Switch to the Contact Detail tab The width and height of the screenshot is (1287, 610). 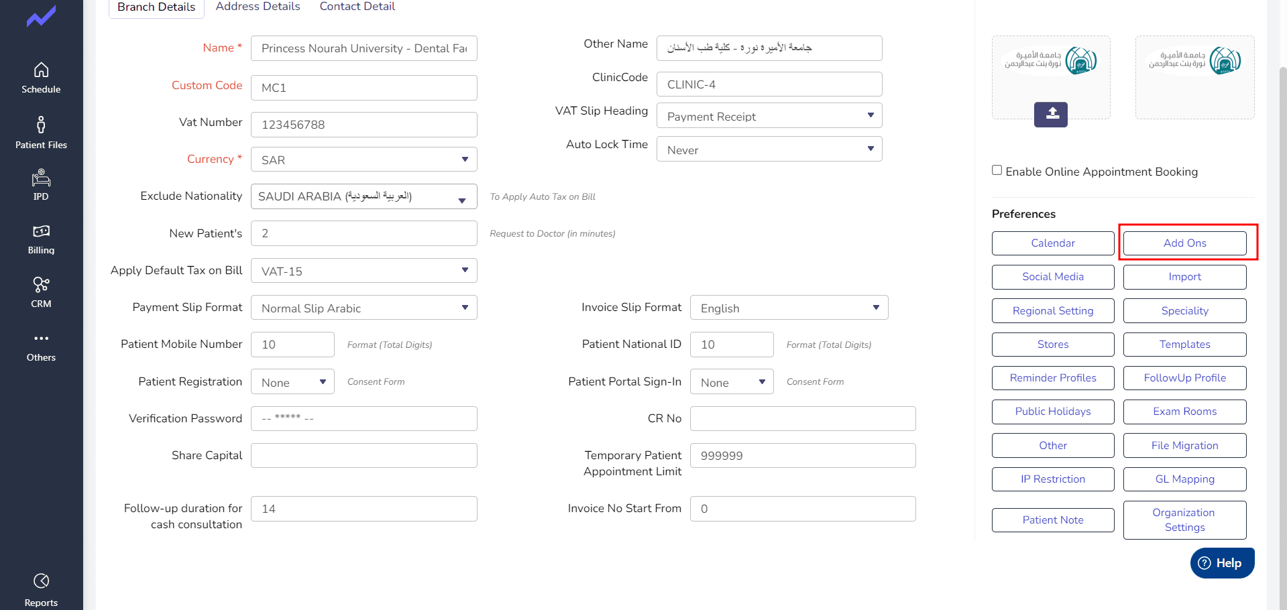pyautogui.click(x=357, y=7)
